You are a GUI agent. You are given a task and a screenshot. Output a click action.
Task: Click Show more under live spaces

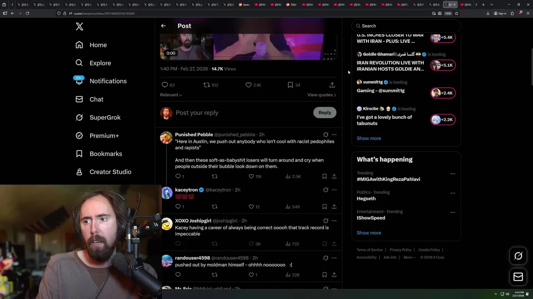(x=369, y=138)
